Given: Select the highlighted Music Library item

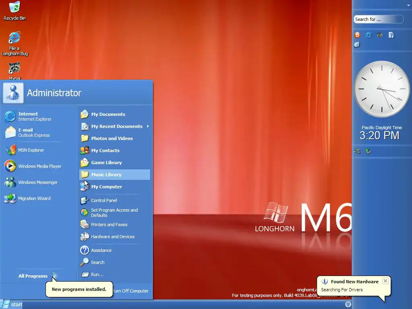Looking at the screenshot, I should (x=115, y=175).
